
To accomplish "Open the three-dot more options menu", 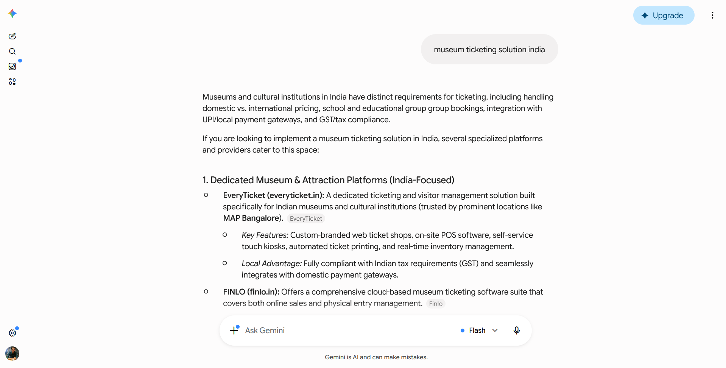I will pyautogui.click(x=712, y=15).
